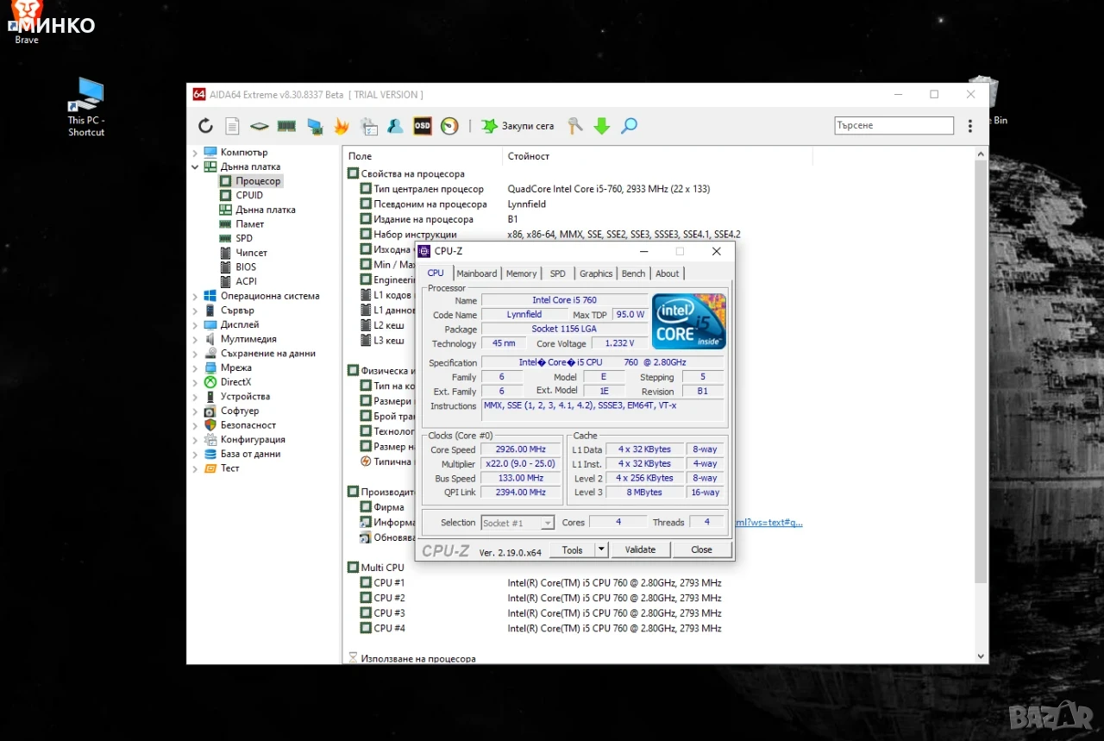Screen dimensions: 1104x741
Task: Click the Tools button in CPU-Z
Action: 573,549
